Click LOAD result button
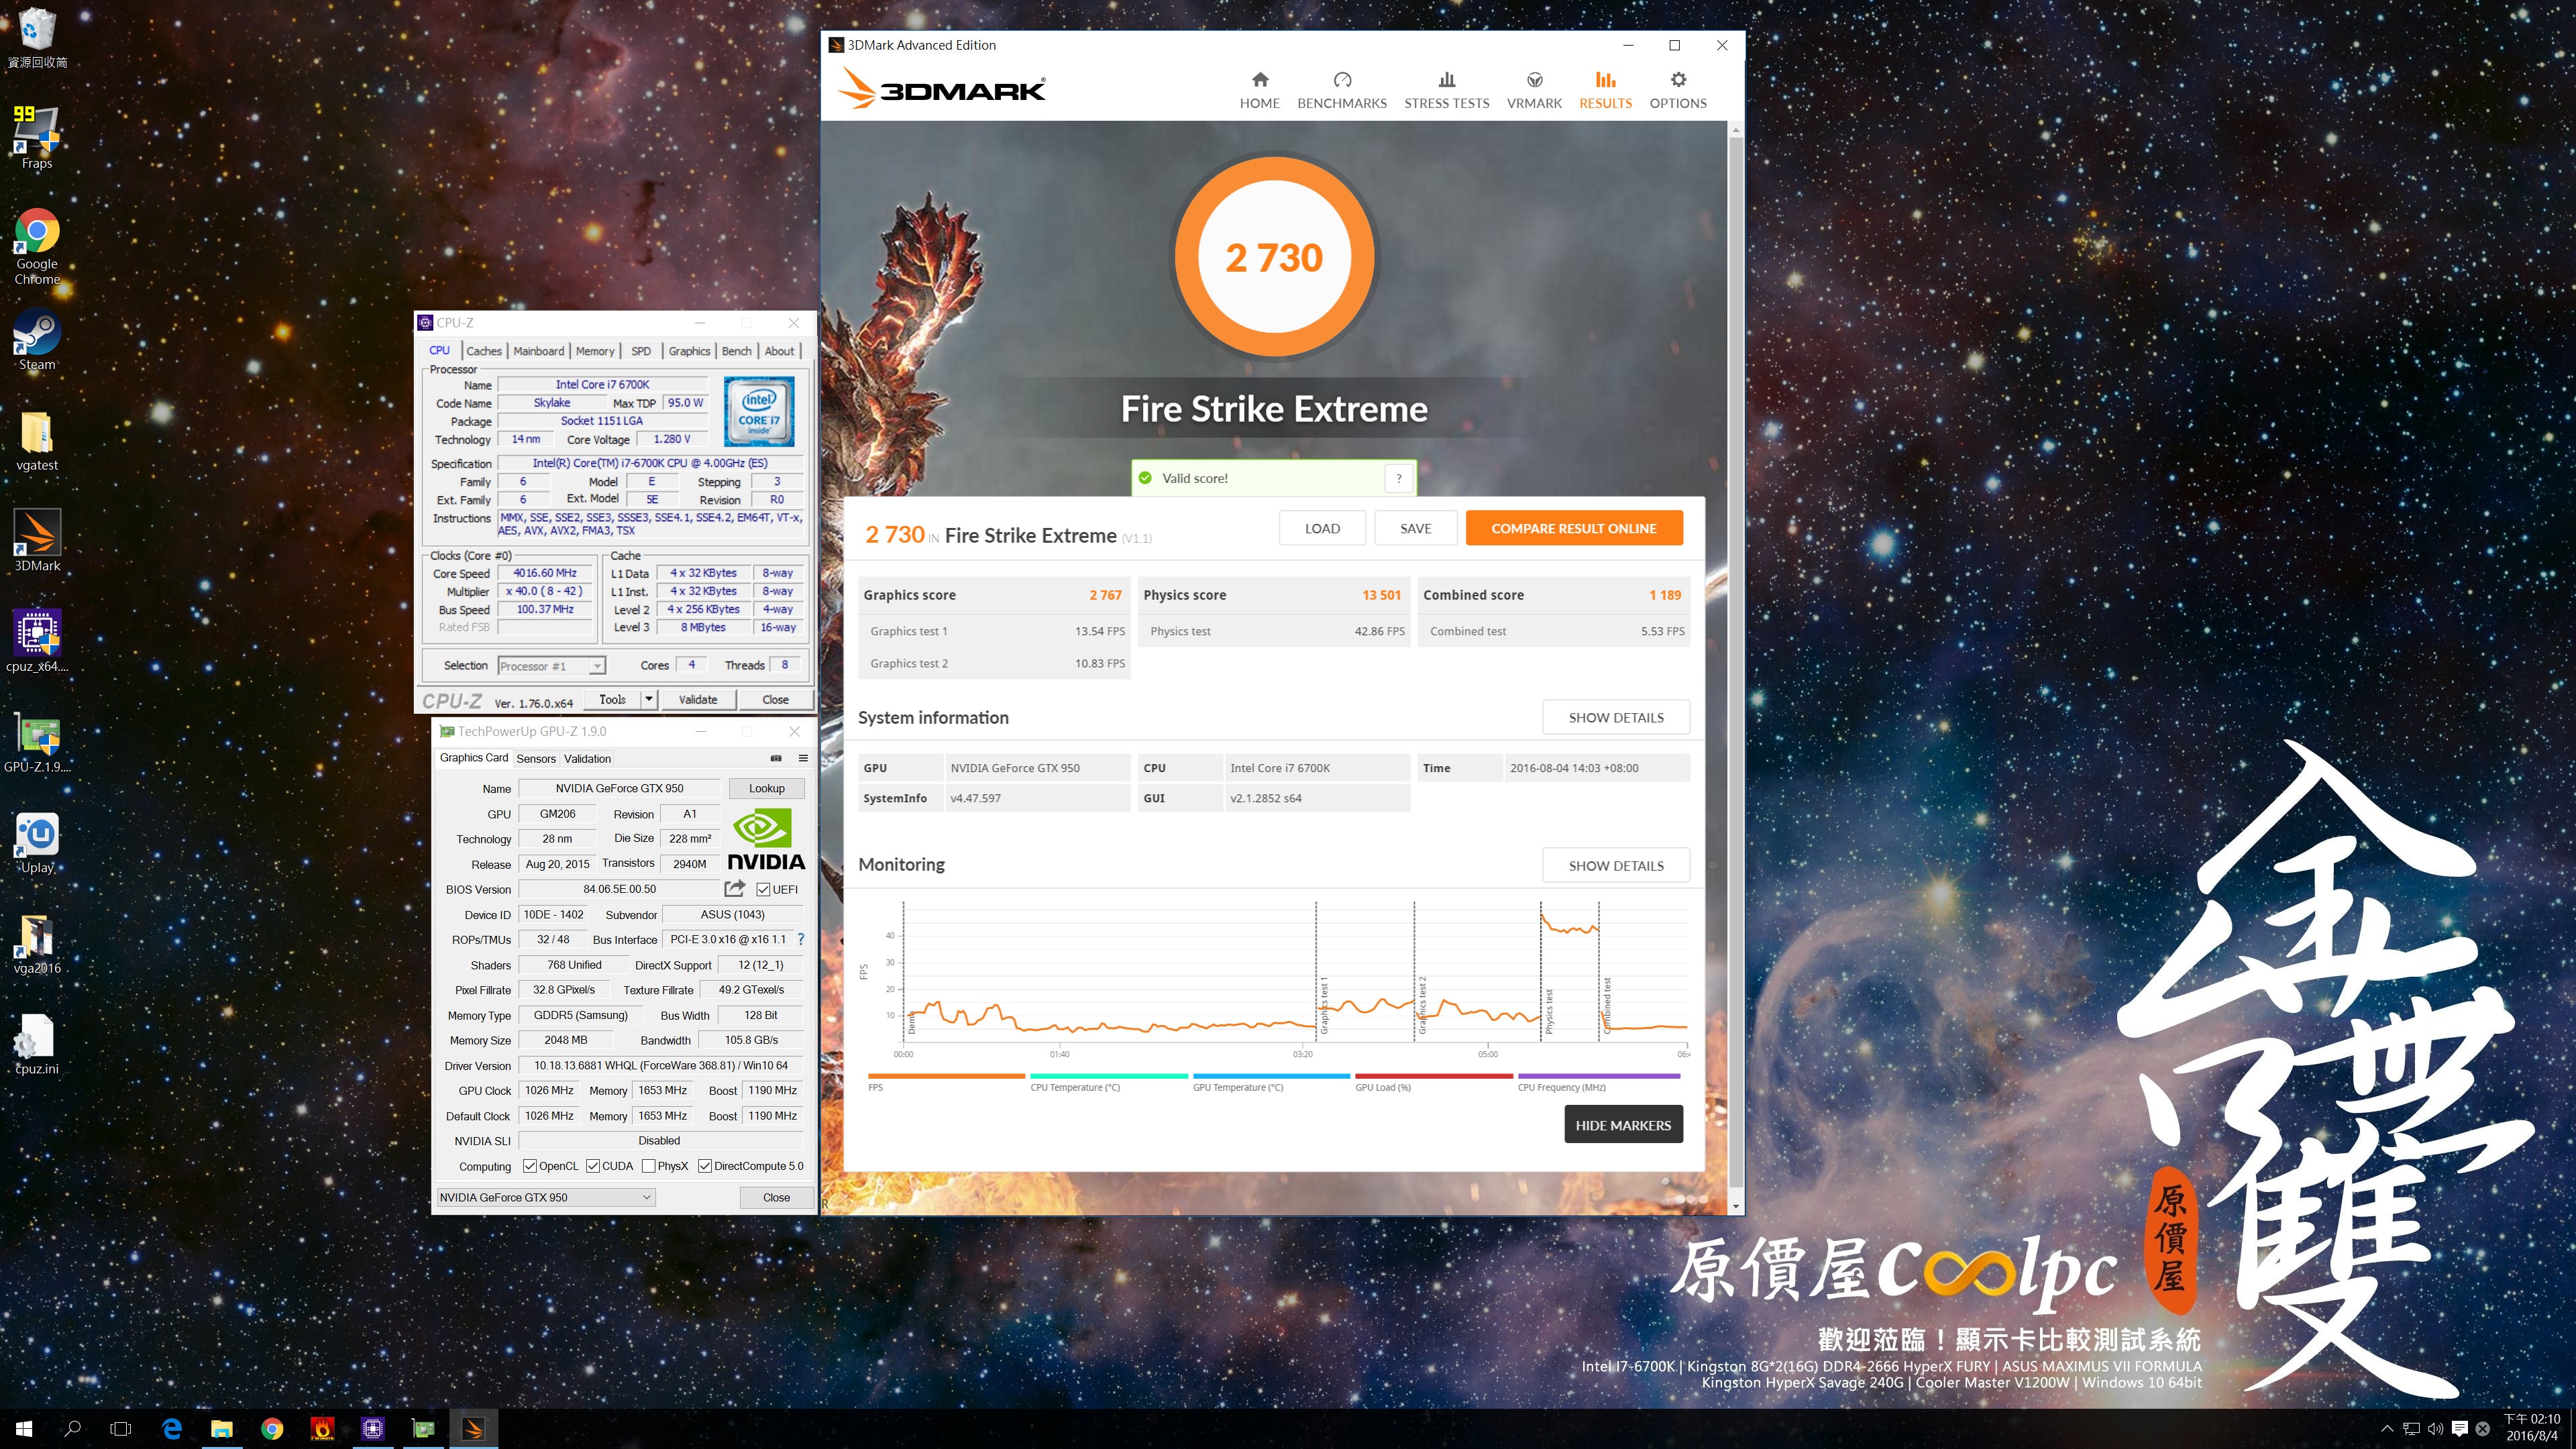 point(1322,528)
